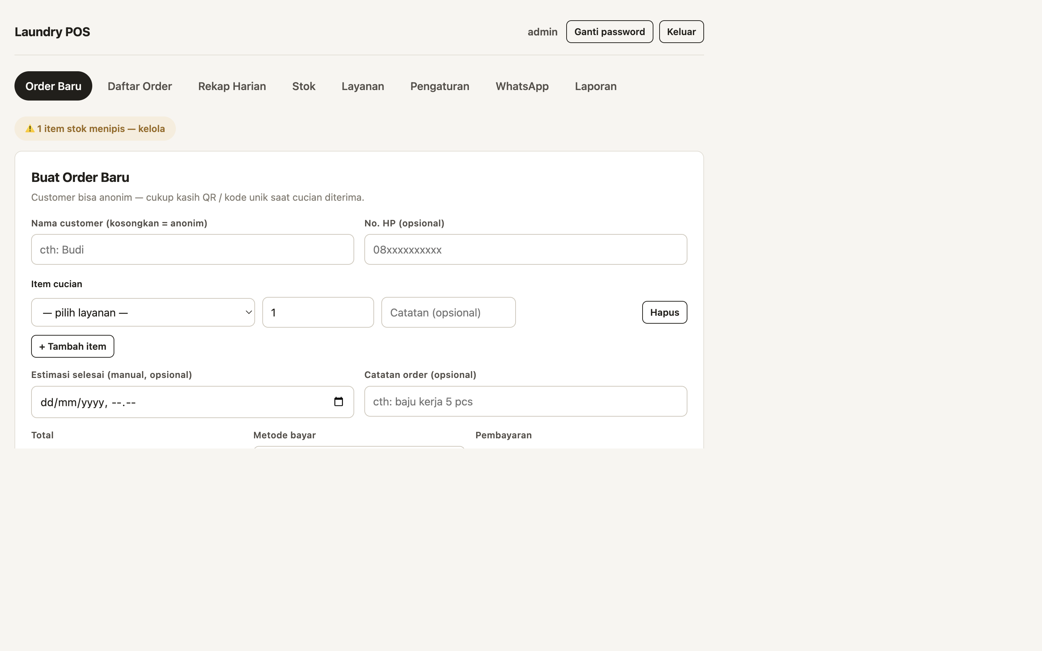Add another item with Tambah item
1042x651 pixels.
(73, 346)
